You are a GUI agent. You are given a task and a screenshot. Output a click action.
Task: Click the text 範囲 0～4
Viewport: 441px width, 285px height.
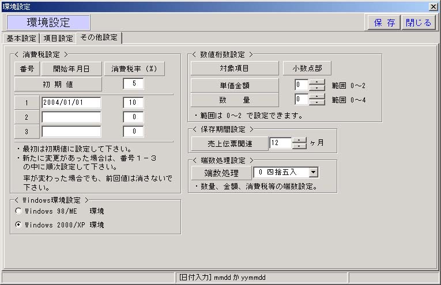tap(348, 100)
